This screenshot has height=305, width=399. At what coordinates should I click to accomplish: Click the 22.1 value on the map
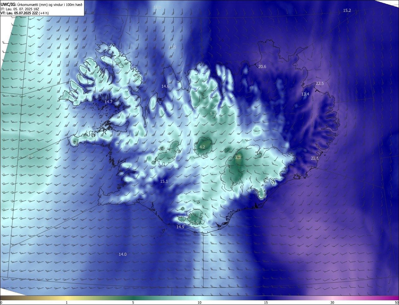tap(315, 158)
